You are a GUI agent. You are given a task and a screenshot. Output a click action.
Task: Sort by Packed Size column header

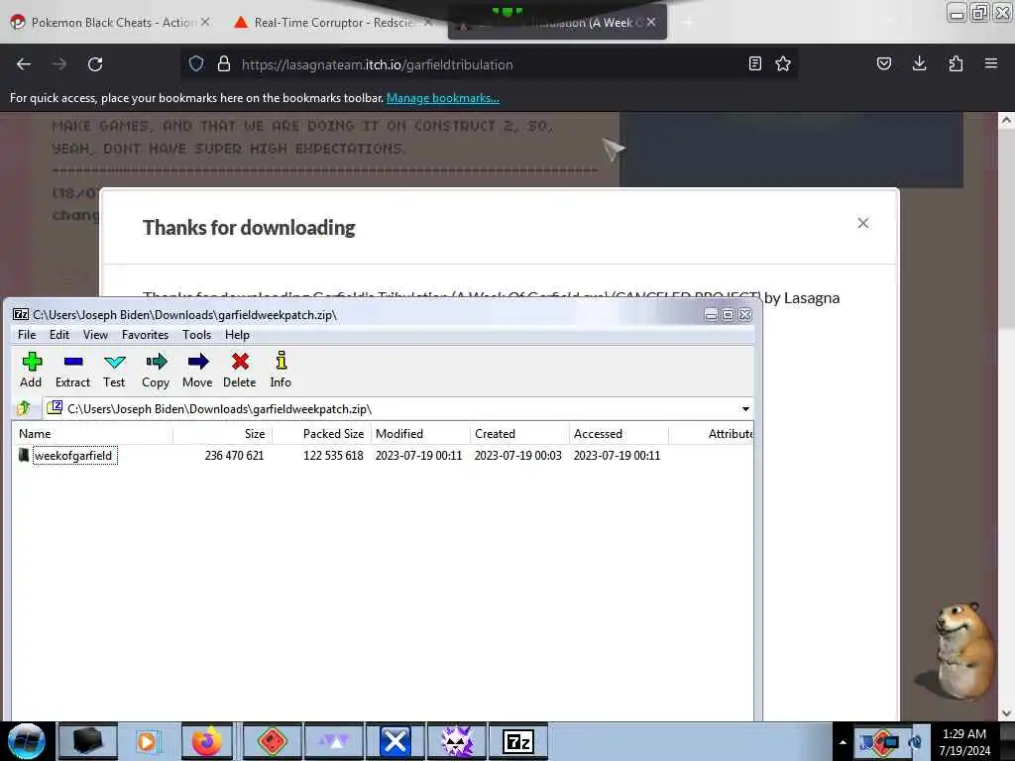(321, 434)
